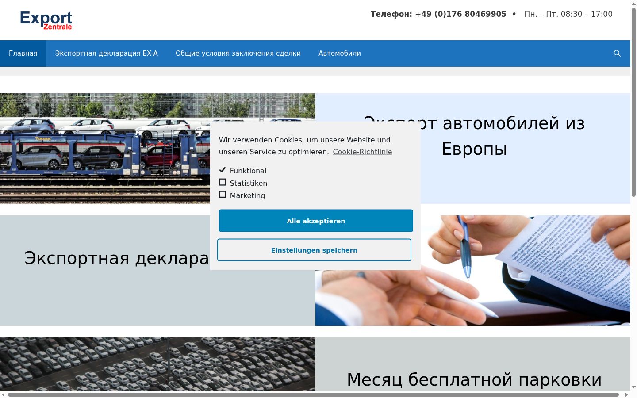Click the scroll-left arrow of horizontal scrollbar

tap(4, 394)
